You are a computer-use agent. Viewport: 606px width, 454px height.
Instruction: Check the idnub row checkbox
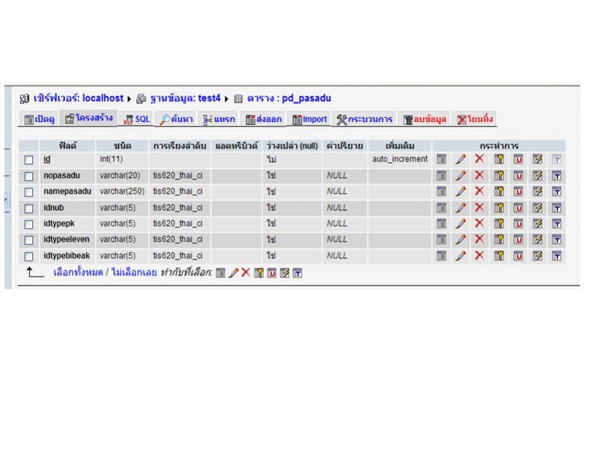click(28, 209)
